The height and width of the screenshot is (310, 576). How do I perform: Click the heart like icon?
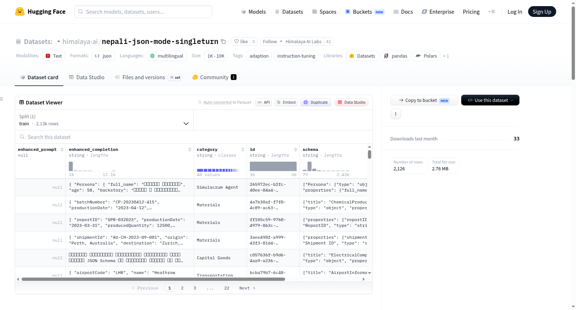237,41
